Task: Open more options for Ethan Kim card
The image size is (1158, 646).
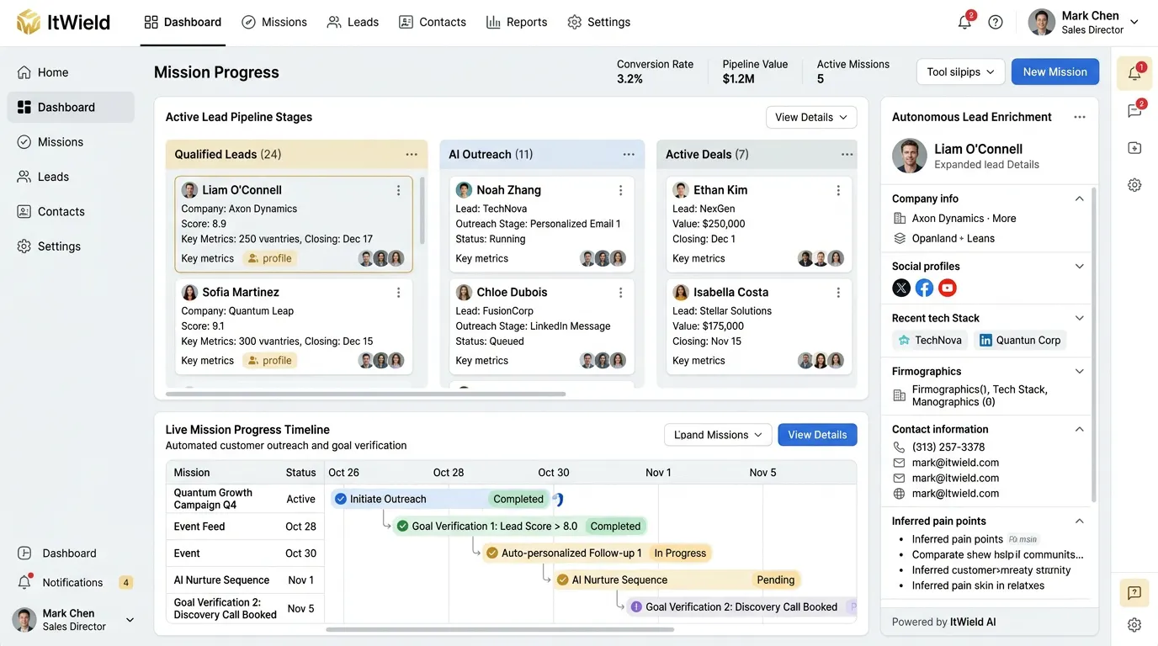Action: point(838,190)
